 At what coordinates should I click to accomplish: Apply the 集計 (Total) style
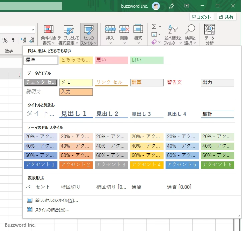[x=218, y=114]
